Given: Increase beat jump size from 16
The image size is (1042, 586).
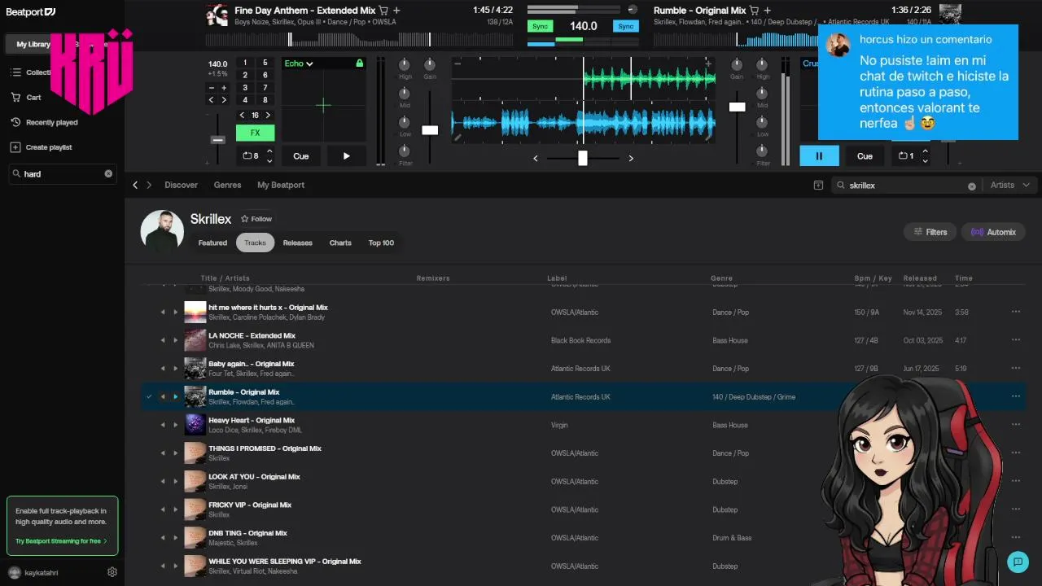Looking at the screenshot, I should tap(268, 116).
